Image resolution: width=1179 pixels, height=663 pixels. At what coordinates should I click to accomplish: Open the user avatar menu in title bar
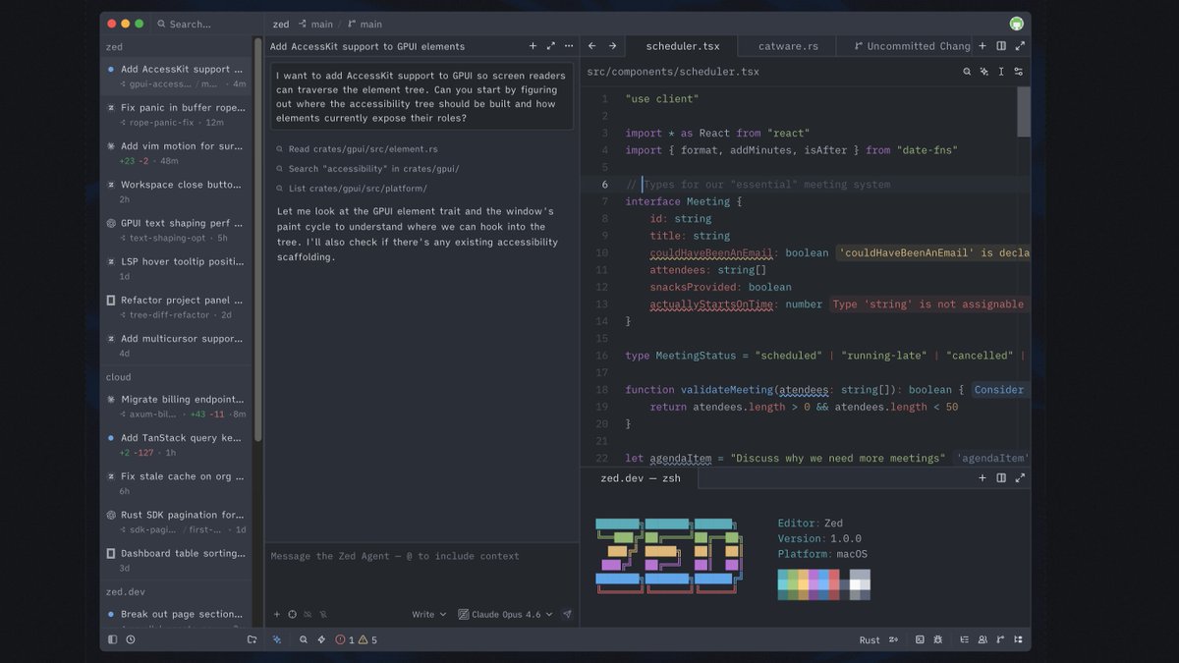pyautogui.click(x=1016, y=24)
